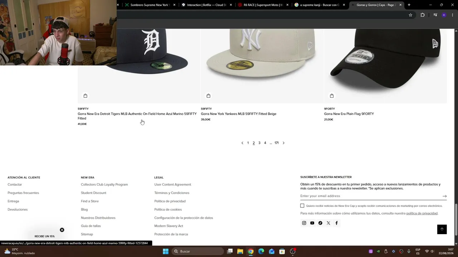This screenshot has width=458, height=257.
Task: Quick-add the Yankees Beige cap to bag
Action: coord(209,96)
